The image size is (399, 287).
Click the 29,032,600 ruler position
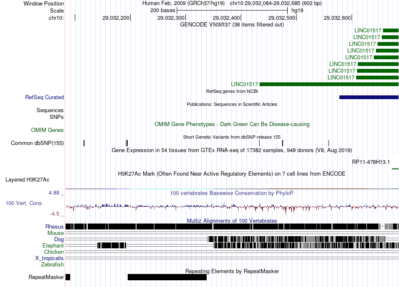(x=337, y=18)
